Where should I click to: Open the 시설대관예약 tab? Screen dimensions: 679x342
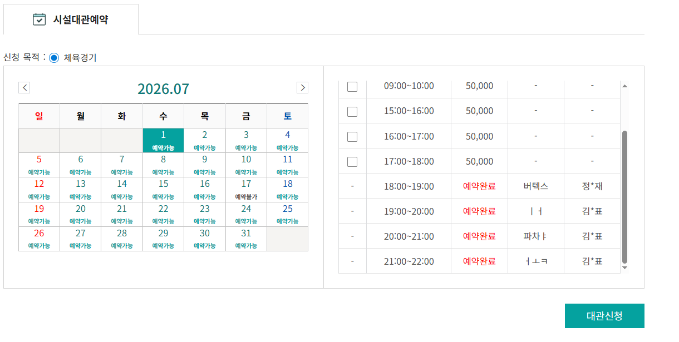[71, 19]
